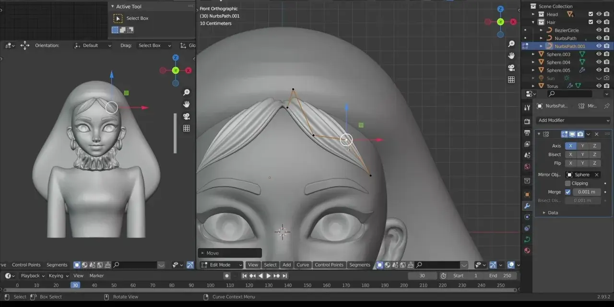Screen dimensions: 614x307
Task: Collapse the Active Tool panel
Action: click(x=112, y=7)
